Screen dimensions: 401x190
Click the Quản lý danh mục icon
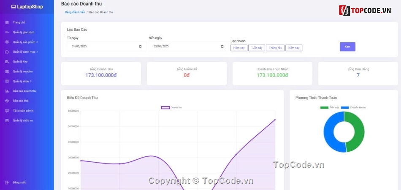(x=7, y=52)
